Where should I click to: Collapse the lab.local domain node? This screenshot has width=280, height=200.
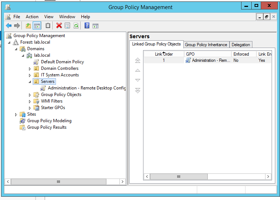click(x=23, y=56)
